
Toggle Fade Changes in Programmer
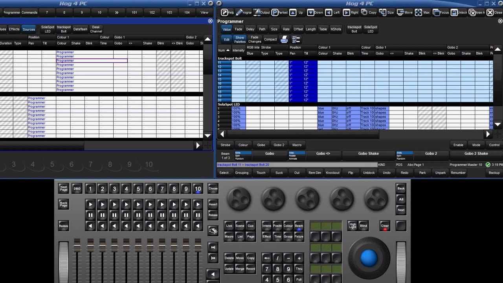click(x=255, y=39)
